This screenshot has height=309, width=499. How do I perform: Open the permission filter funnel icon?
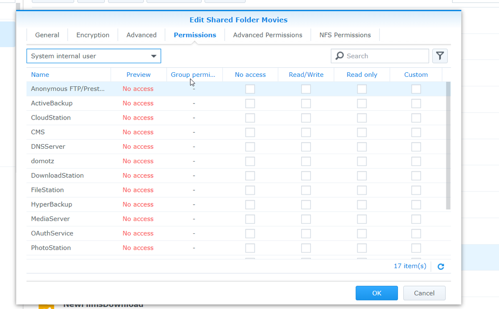[x=440, y=56]
